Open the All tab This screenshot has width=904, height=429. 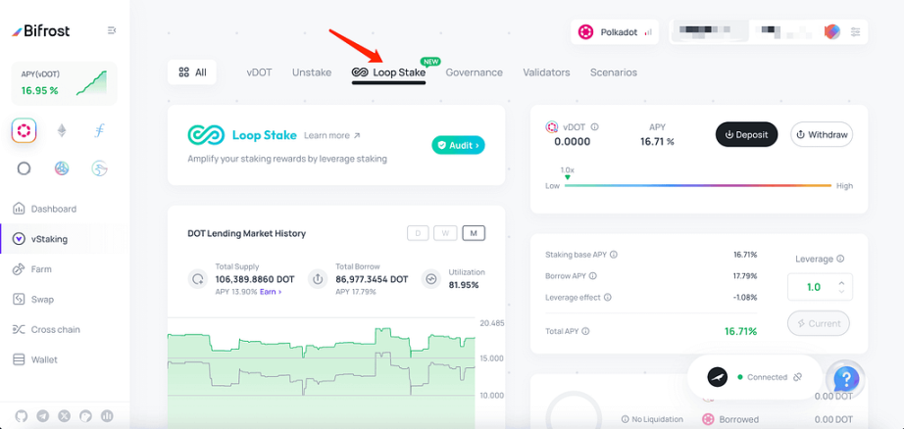pyautogui.click(x=192, y=72)
